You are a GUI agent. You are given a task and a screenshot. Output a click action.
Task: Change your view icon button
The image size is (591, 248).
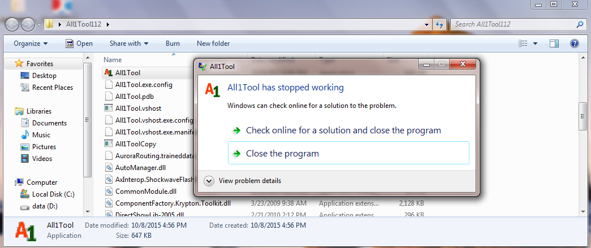pyautogui.click(x=523, y=43)
